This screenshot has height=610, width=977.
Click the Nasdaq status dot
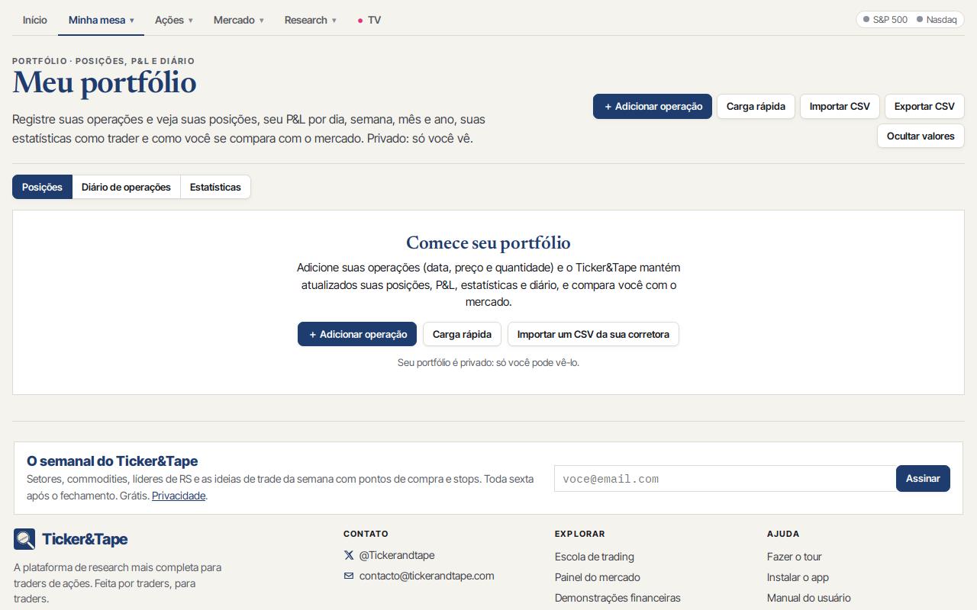point(920,20)
